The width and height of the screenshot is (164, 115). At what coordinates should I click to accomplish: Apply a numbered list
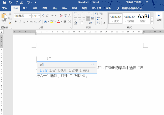[x=82, y=14]
